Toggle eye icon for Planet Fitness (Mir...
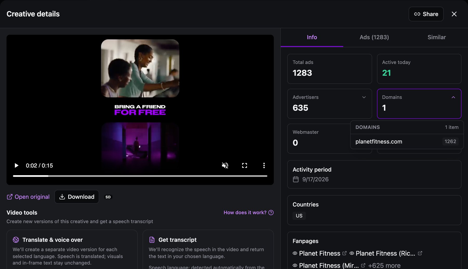The width and height of the screenshot is (468, 269). (295, 265)
